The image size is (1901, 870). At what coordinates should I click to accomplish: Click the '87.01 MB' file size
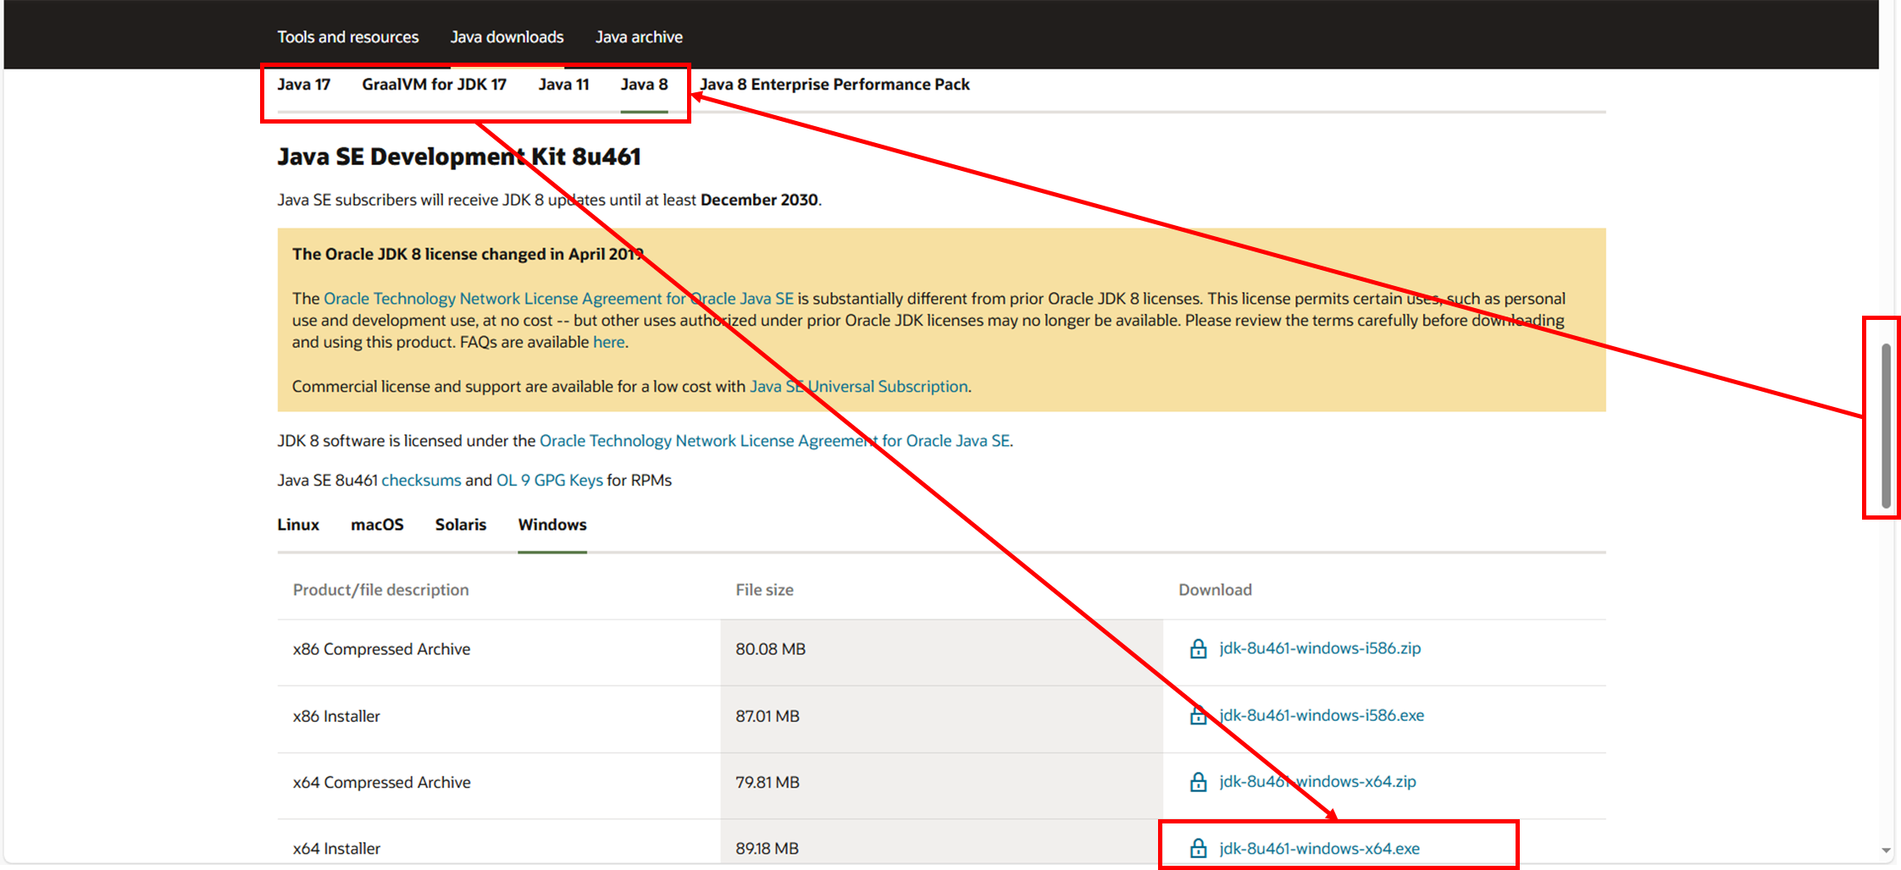pos(768,716)
